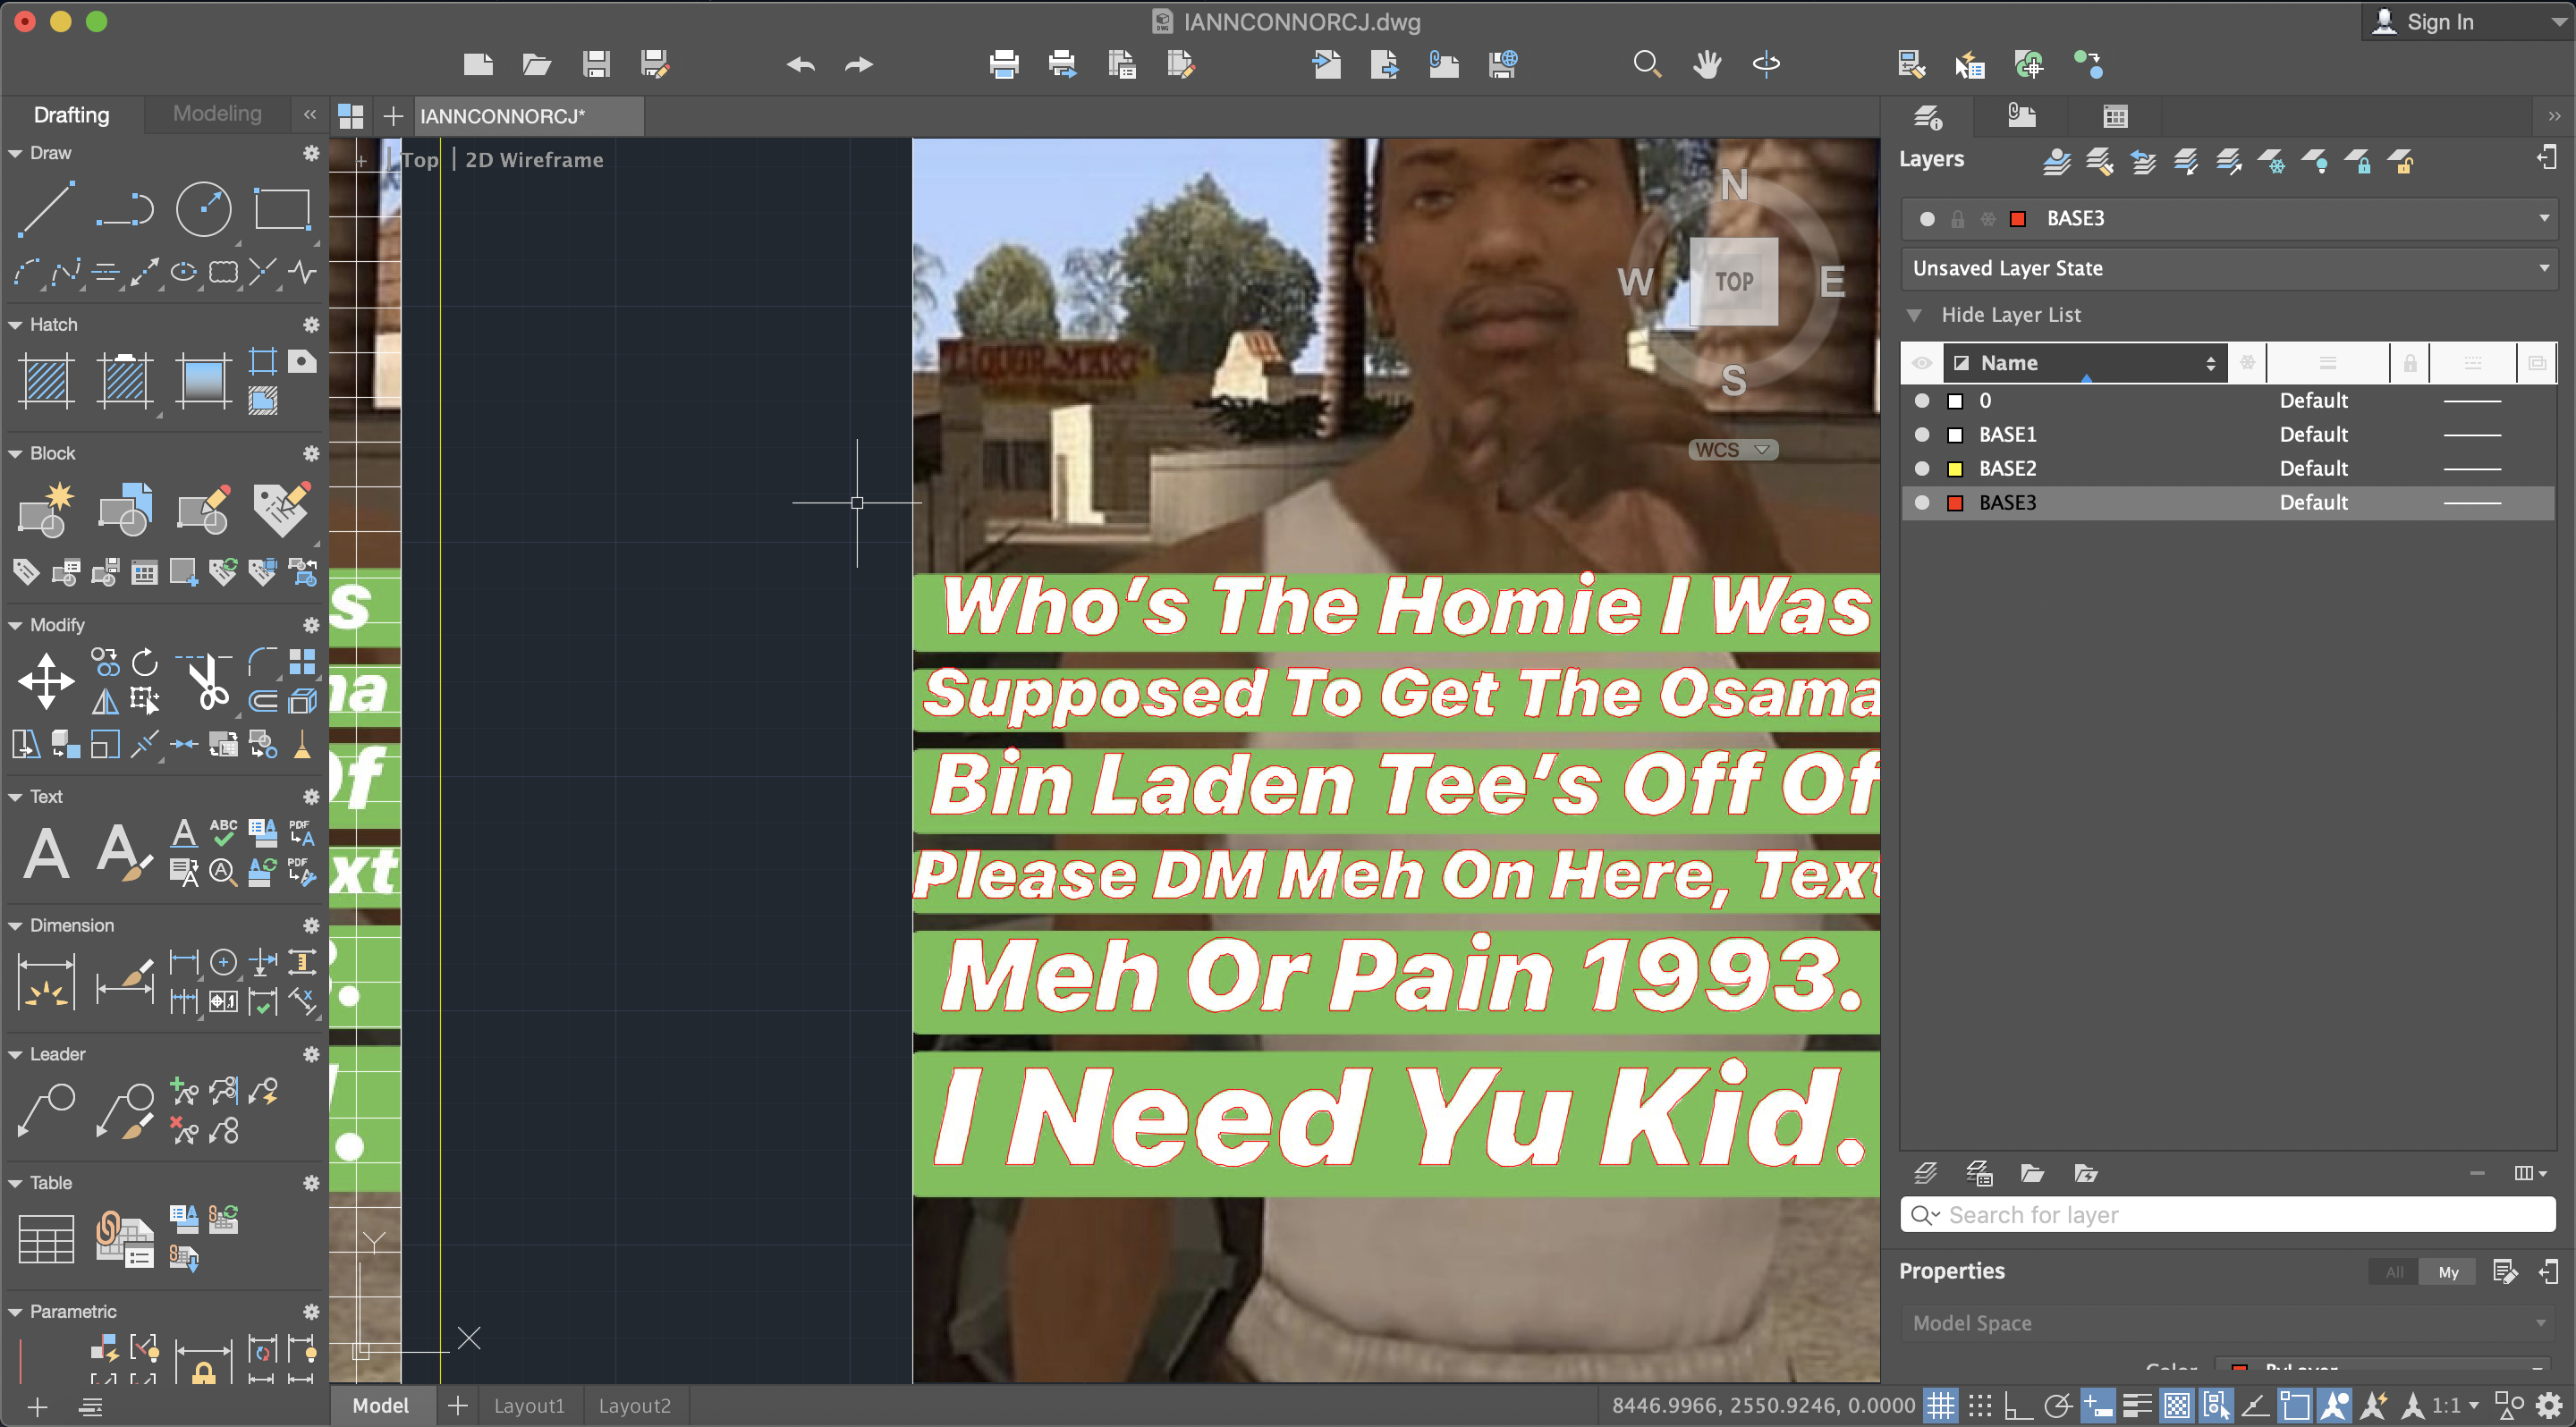Collapse the Draw panel section
The image size is (2576, 1427).
[15, 153]
